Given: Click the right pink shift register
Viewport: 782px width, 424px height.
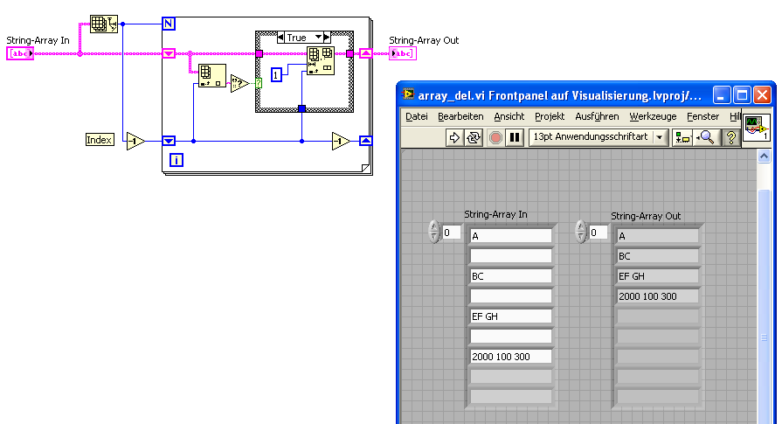Looking at the screenshot, I should click(x=366, y=53).
